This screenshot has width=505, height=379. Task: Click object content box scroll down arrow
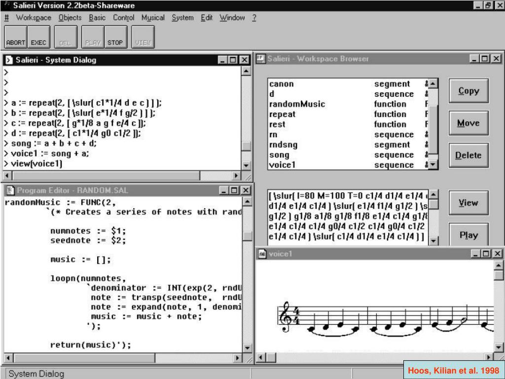tap(433, 241)
